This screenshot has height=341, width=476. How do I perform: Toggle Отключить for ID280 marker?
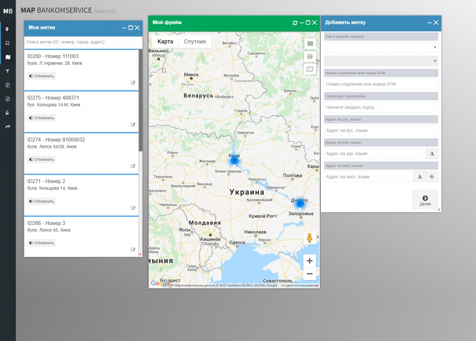(41, 76)
